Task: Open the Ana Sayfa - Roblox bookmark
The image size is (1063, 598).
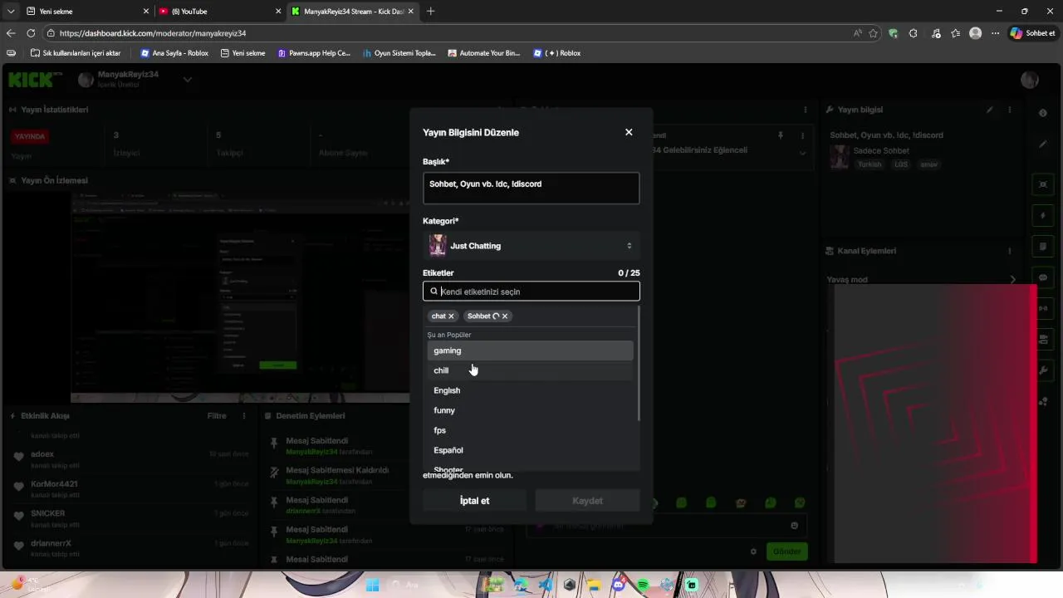Action: coord(174,53)
